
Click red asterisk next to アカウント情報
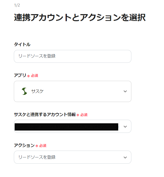point(78,115)
